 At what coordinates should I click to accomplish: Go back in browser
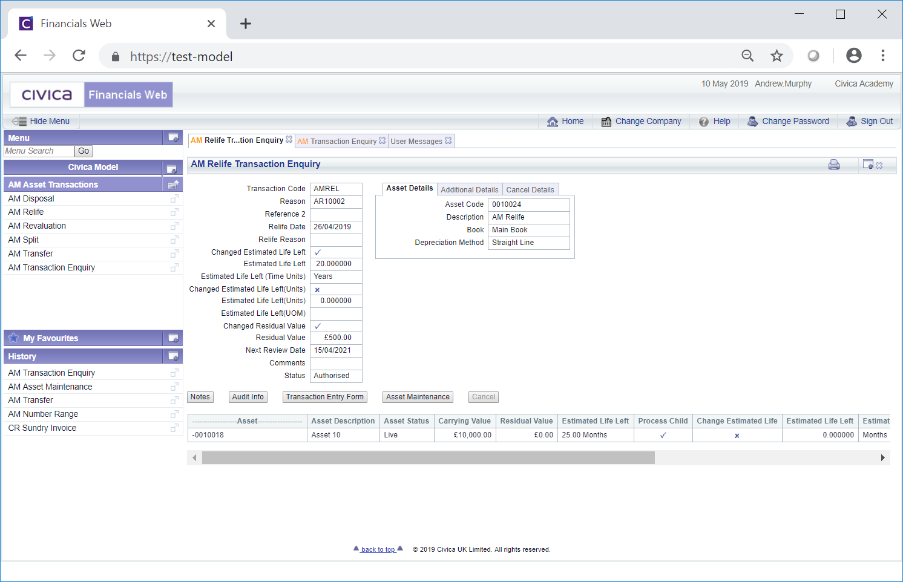pyautogui.click(x=21, y=56)
